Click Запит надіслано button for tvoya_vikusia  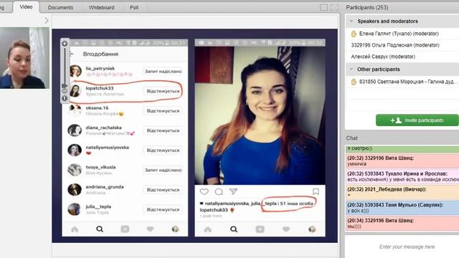[163, 170]
